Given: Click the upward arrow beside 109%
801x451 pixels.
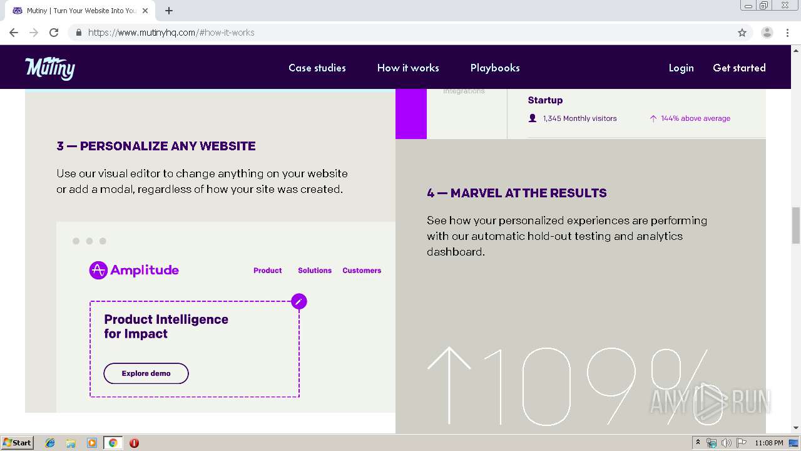Looking at the screenshot, I should [x=449, y=385].
